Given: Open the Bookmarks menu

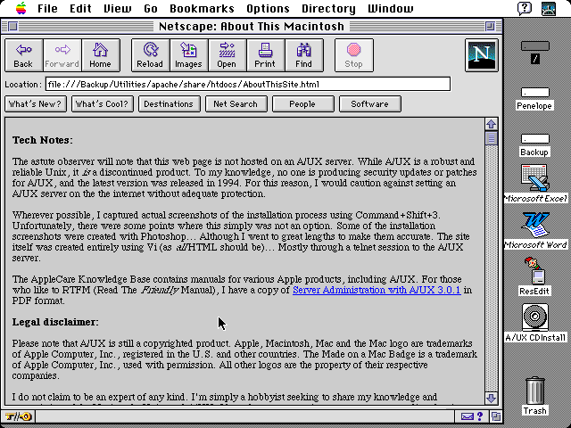Looking at the screenshot, I should [x=206, y=8].
